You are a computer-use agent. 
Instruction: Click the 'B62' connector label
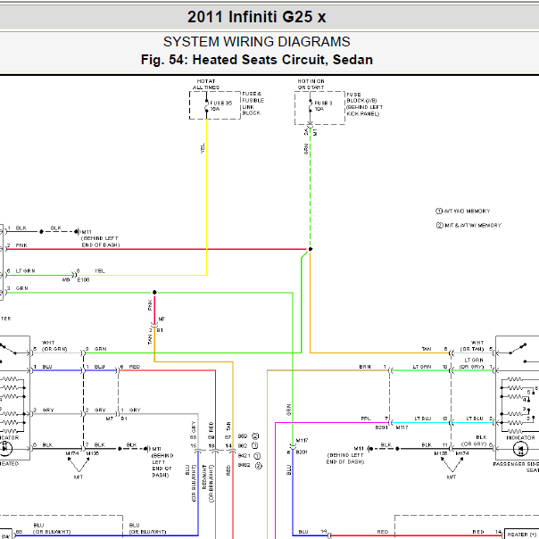coord(243,445)
